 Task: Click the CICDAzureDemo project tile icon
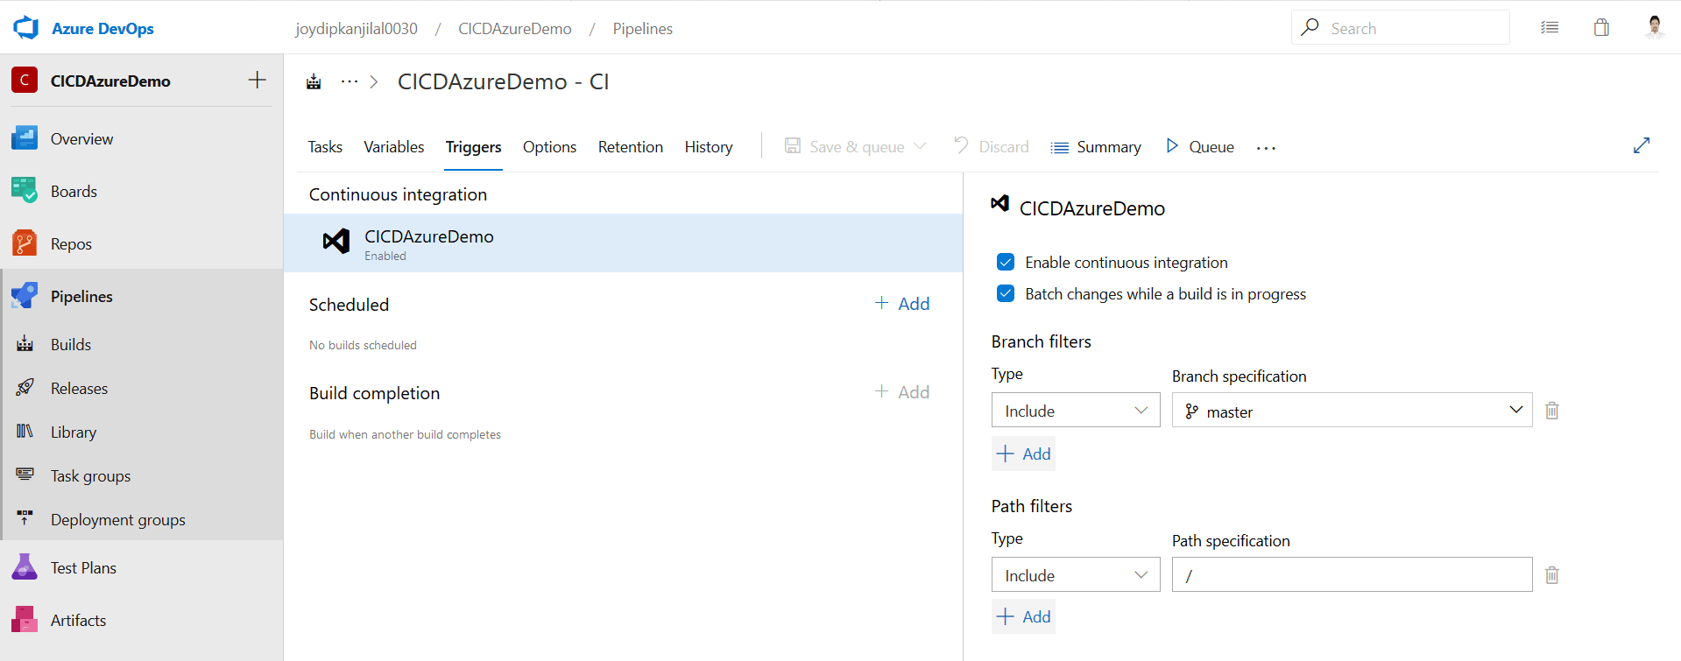(x=25, y=81)
